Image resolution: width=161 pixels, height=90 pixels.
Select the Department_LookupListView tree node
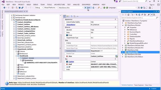coord(26,76)
